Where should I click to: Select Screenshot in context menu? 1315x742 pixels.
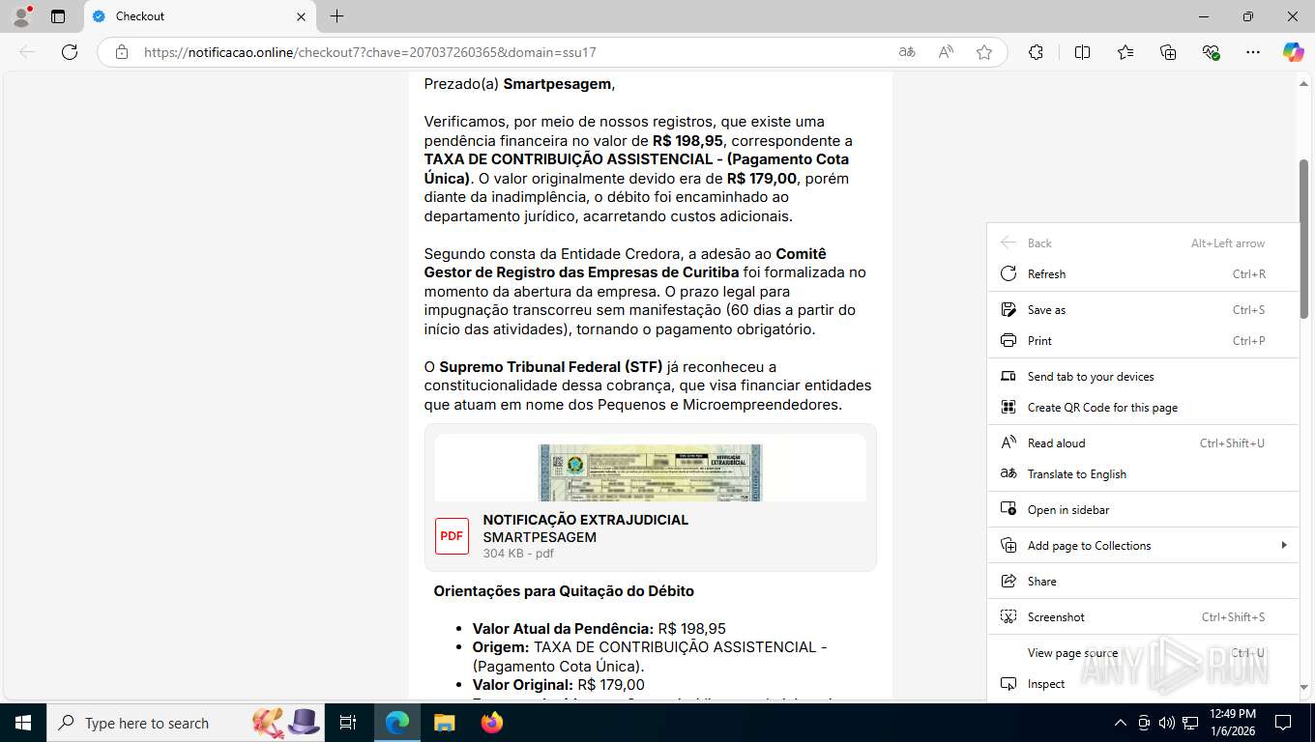point(1143,617)
